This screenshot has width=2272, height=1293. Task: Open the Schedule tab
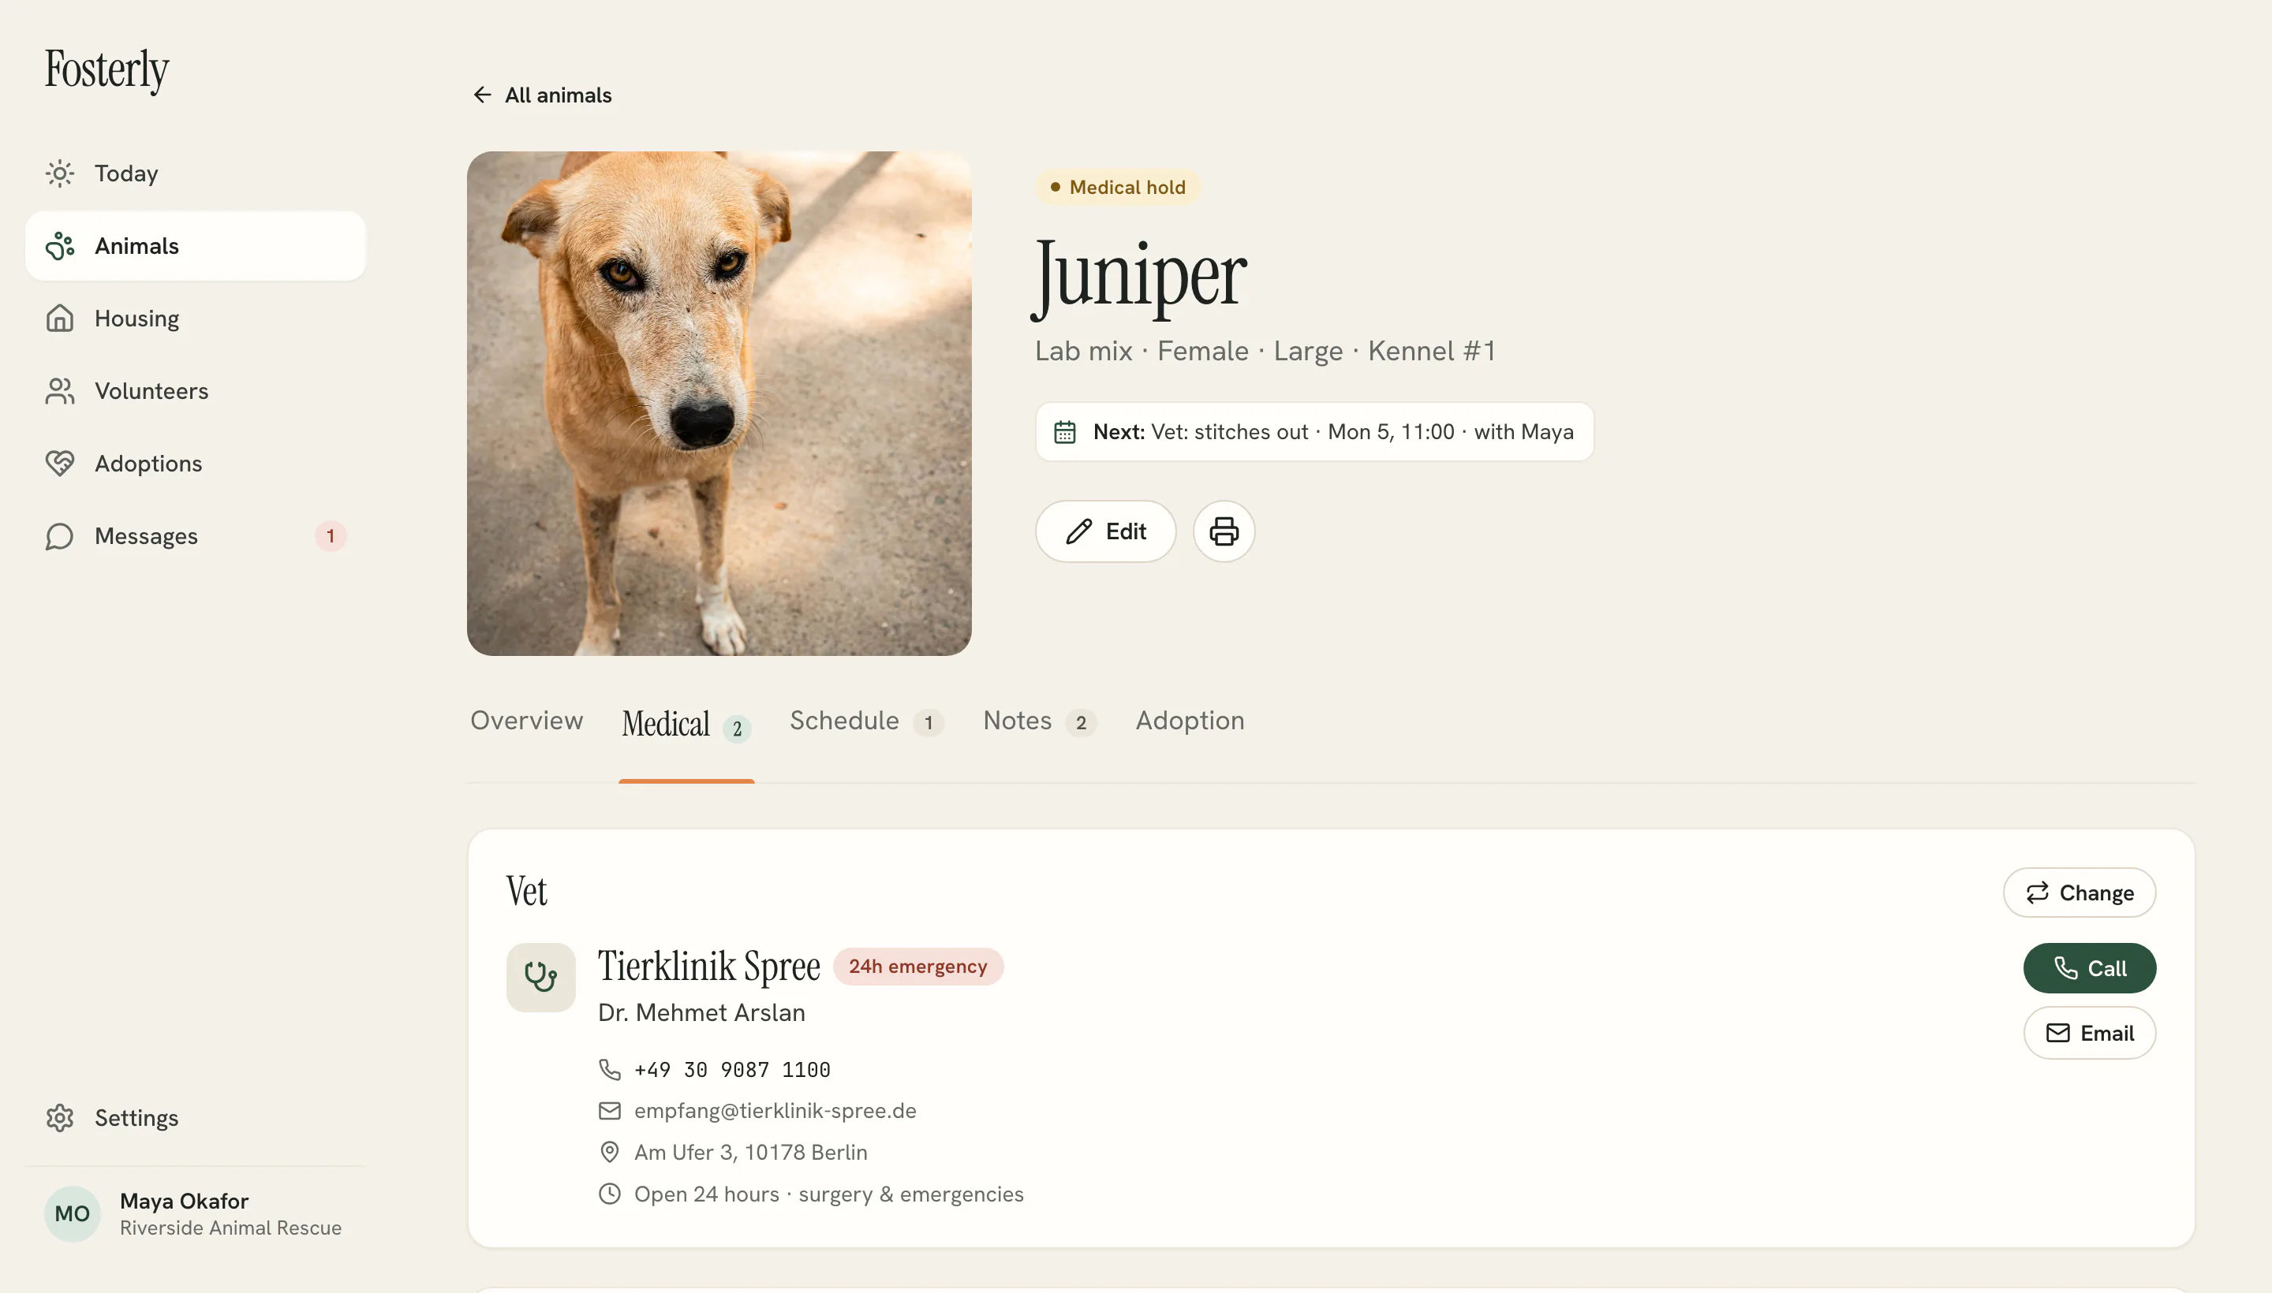pos(865,721)
